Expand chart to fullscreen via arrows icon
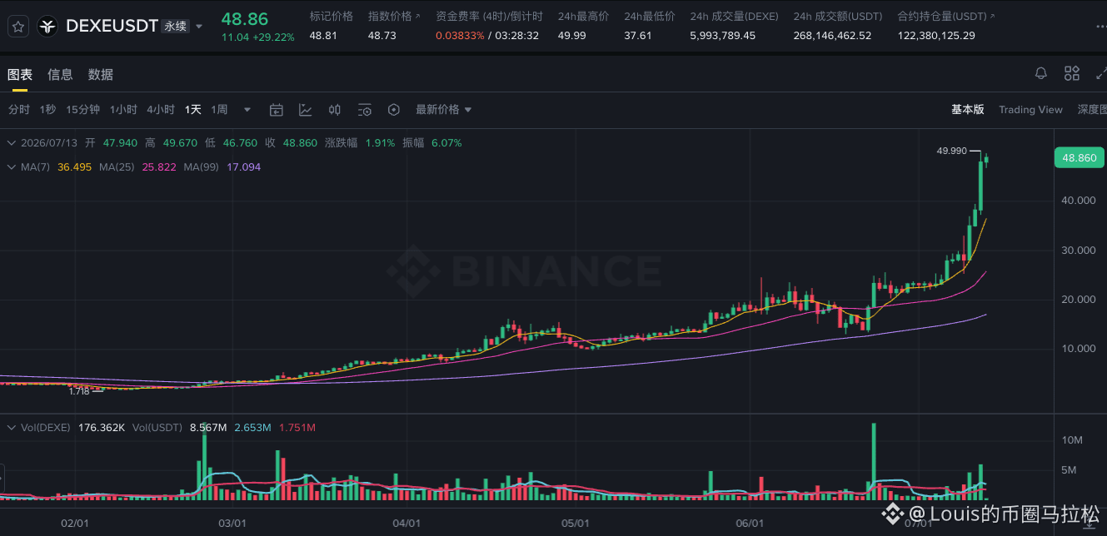 point(1101,73)
